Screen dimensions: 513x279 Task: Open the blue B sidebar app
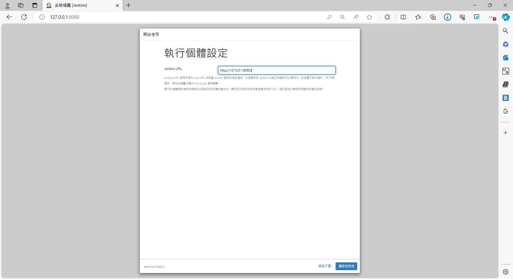point(506,98)
